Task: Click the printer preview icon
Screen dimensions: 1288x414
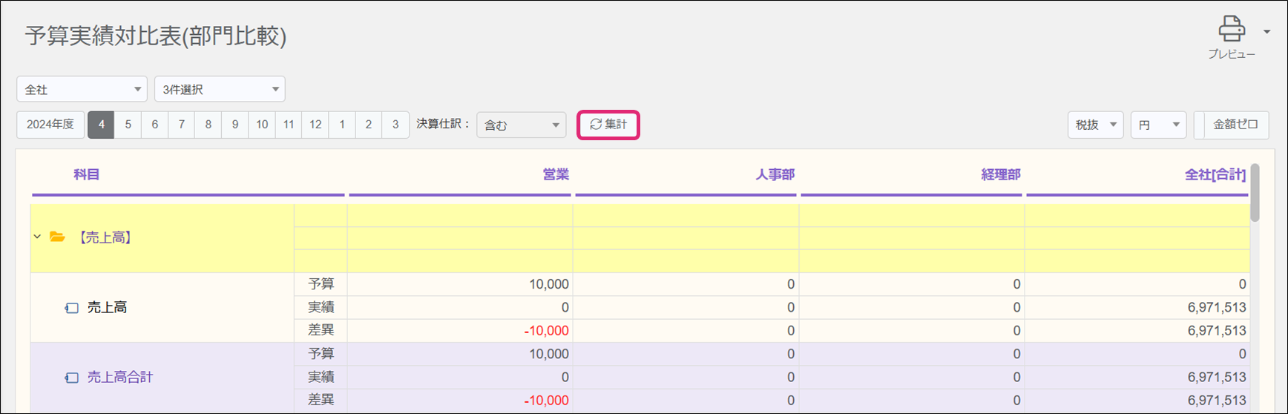Action: [1231, 30]
